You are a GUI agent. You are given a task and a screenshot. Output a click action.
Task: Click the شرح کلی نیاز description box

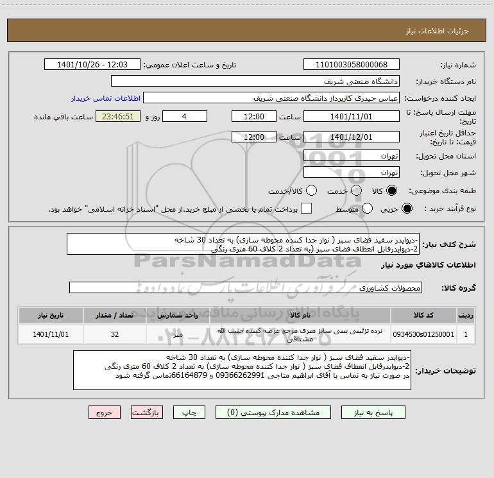243,244
